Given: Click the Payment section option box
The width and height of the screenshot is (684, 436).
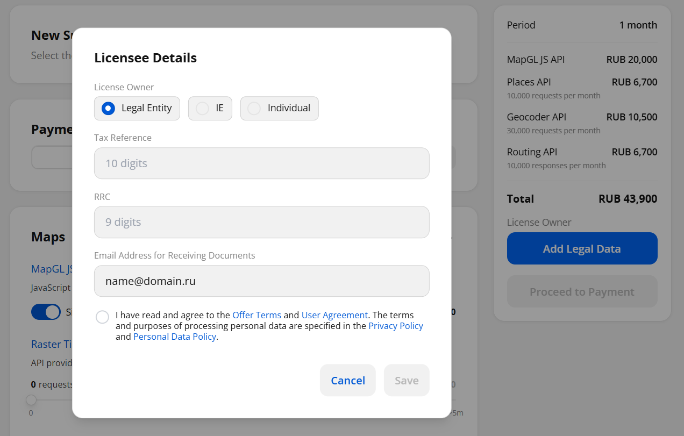Looking at the screenshot, I should 52,158.
